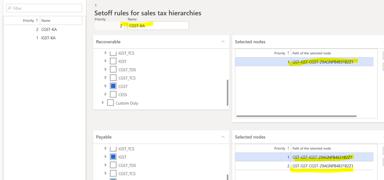
Task: Expand the CESS node in Recoverable tree
Action: tap(106, 94)
